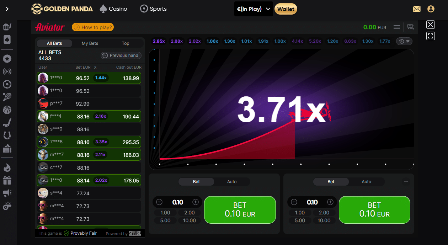
Task: Open the in-game chat panel
Action: click(411, 27)
